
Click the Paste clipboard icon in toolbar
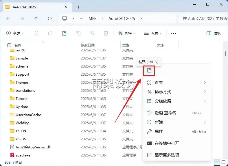[64, 33]
